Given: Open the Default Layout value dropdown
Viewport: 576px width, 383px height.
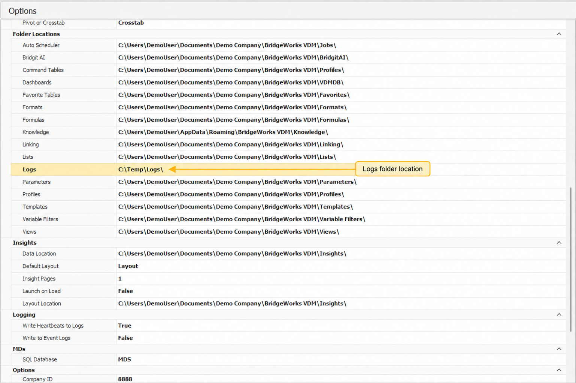Looking at the screenshot, I should coord(341,266).
